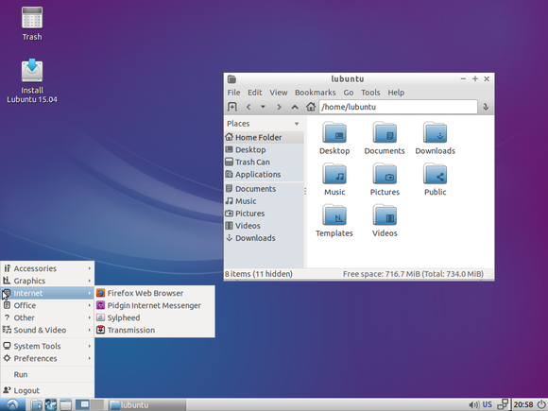Choose Run from the start menu
The image size is (548, 411).
47,375
